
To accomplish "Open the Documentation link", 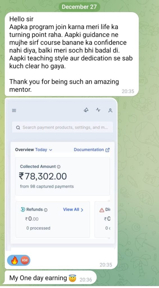I will [x=92, y=150].
